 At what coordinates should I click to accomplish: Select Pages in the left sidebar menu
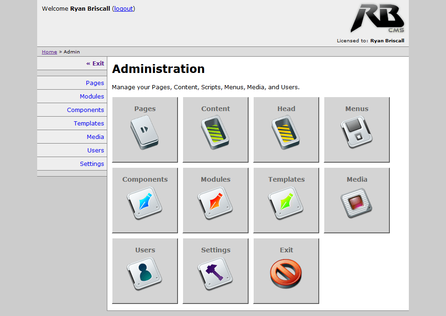(x=95, y=83)
